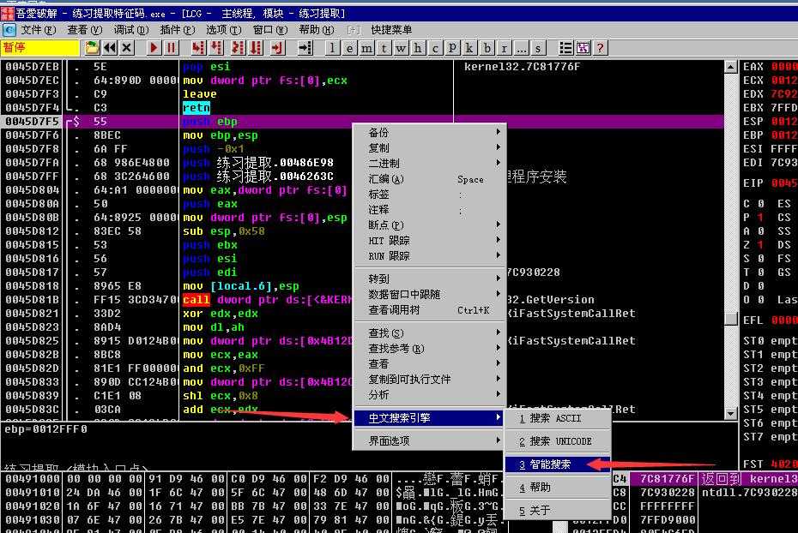
Task: Select 5 关于 in the submenu
Action: (558, 510)
